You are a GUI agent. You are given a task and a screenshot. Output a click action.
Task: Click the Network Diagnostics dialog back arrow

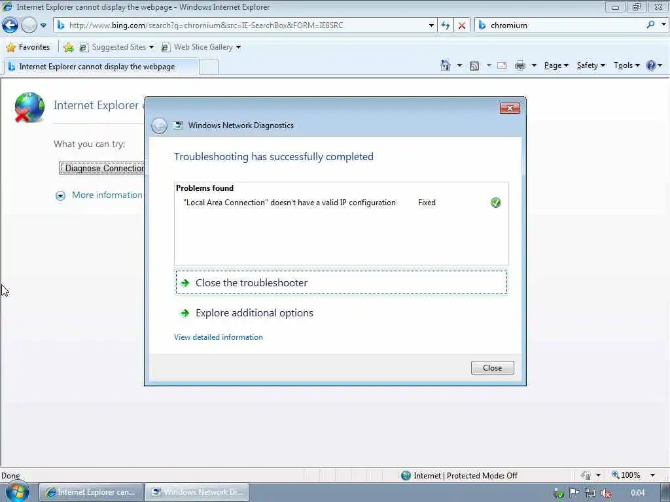click(x=159, y=125)
